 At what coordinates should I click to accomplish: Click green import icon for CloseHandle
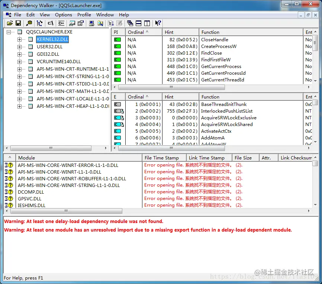[x=117, y=40]
